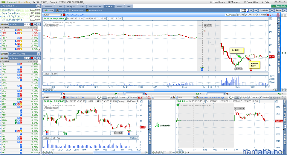
Task: Open the $DJI symbol dropdown
Action: [x=195, y=97]
